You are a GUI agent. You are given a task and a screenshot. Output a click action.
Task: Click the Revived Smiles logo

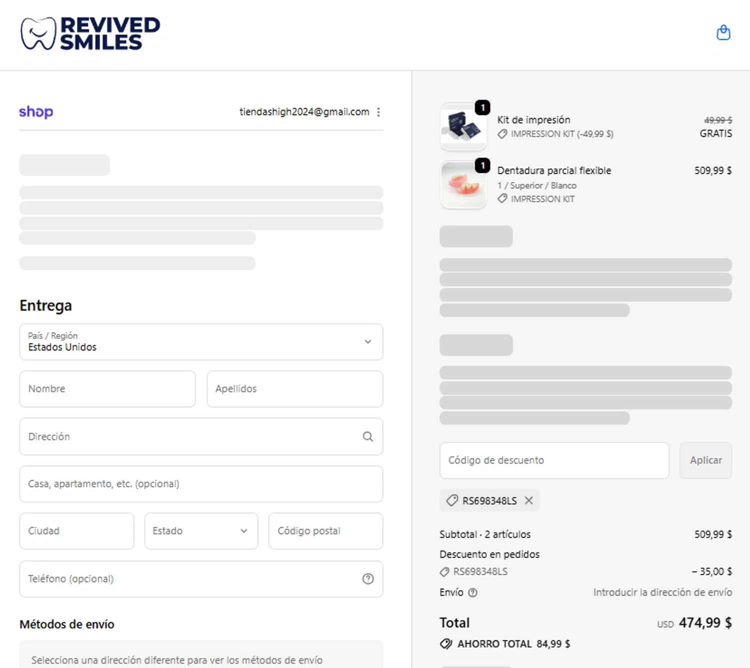pos(90,33)
